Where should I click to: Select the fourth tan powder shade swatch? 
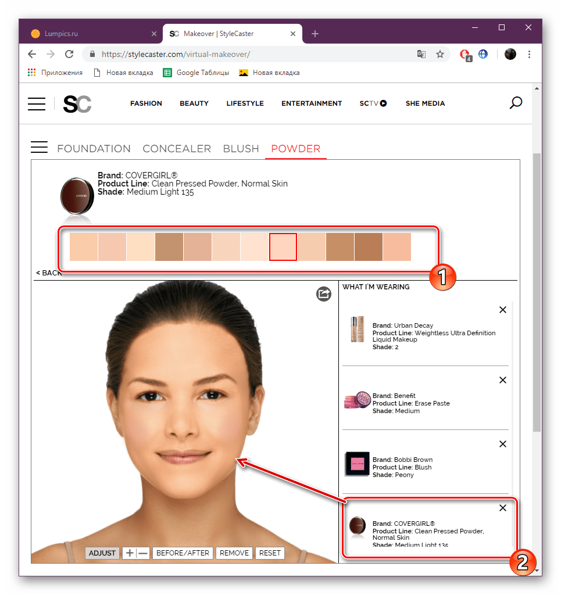[x=169, y=247]
